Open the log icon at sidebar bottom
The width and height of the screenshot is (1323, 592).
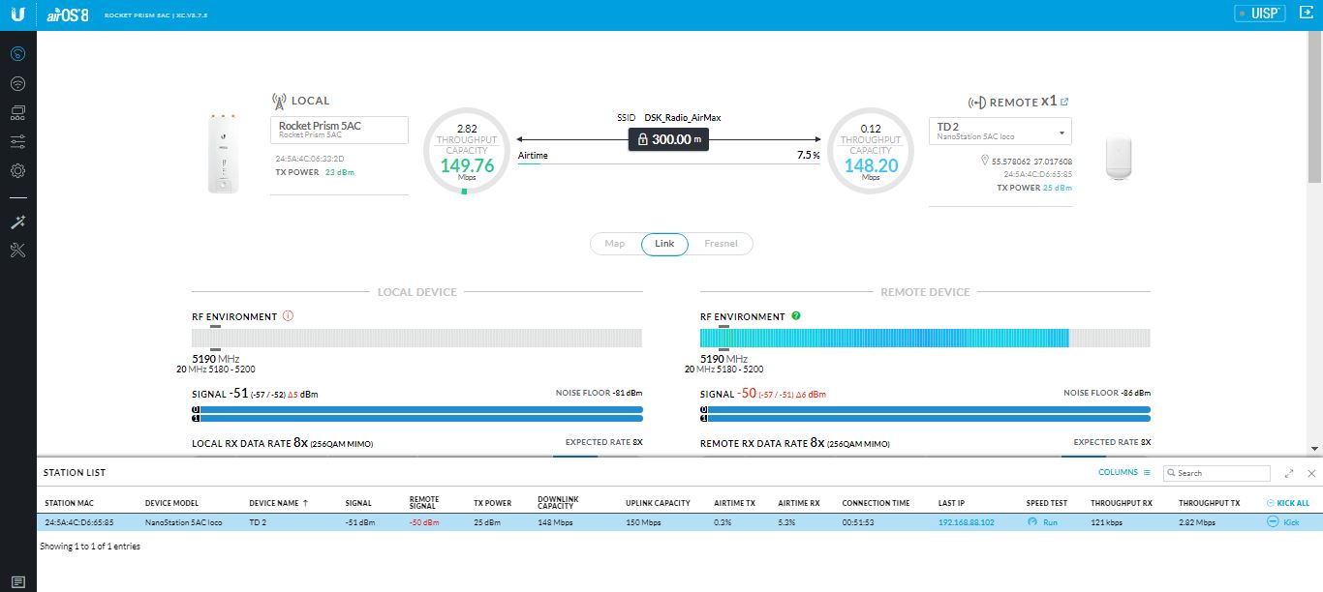18,581
